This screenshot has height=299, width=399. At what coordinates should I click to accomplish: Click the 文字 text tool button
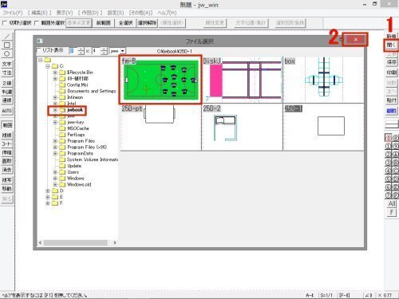click(x=7, y=64)
